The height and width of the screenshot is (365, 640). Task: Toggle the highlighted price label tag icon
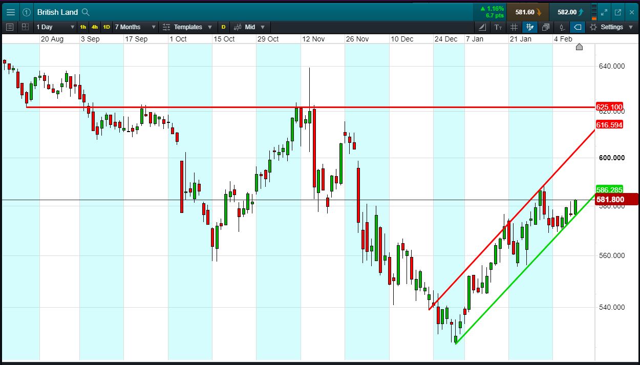click(578, 27)
